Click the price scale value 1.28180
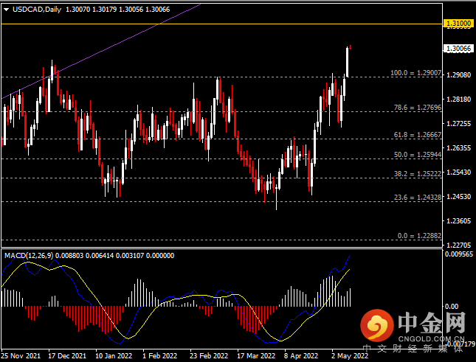Viewport: 476px width, 362px height. coord(459,100)
